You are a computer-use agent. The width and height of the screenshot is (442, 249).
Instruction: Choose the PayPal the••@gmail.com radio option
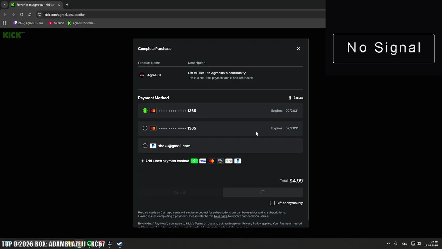[x=145, y=146]
